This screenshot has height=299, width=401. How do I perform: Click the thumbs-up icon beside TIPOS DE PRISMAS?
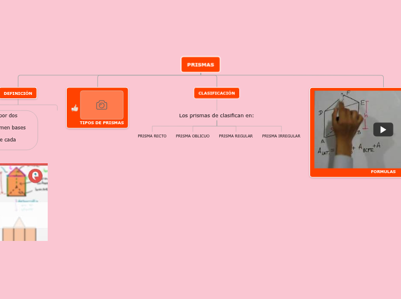[x=74, y=108]
